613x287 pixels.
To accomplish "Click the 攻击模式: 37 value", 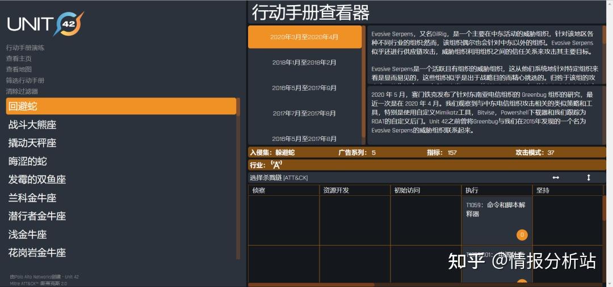I will [x=535, y=152].
